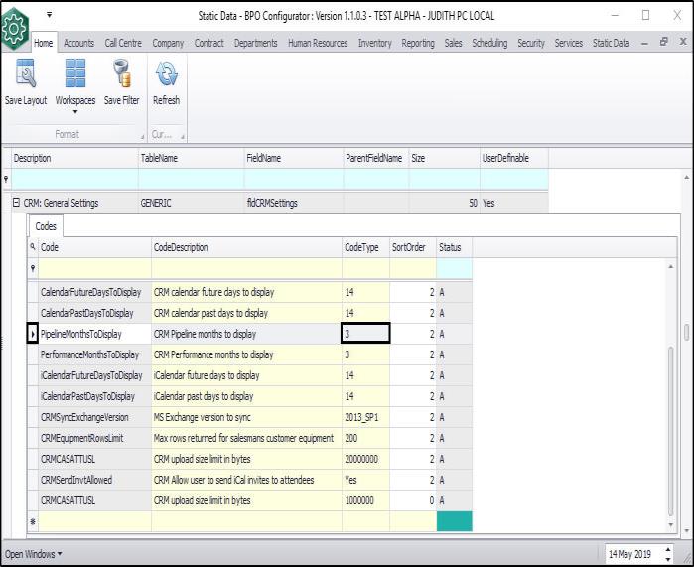Viewport: 694px width, 567px height.
Task: Select the Codes tab
Action: 47,226
